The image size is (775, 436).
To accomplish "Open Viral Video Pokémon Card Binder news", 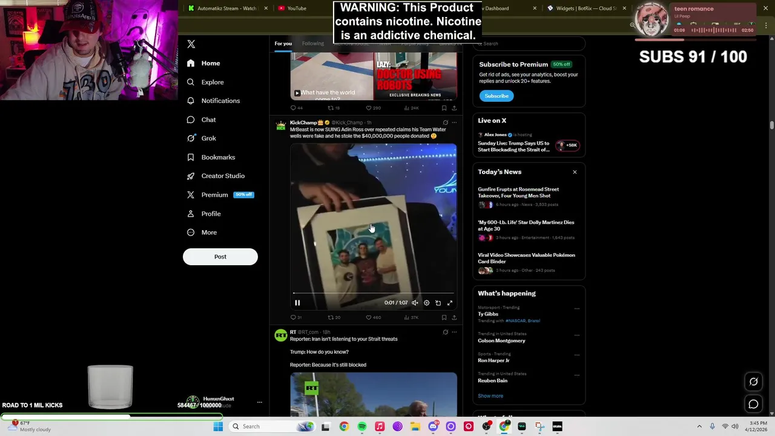I will [529, 262].
